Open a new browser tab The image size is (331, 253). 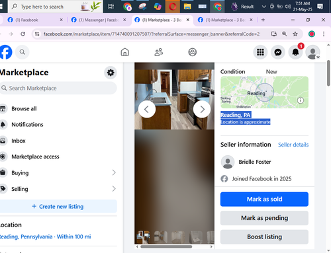(263, 20)
